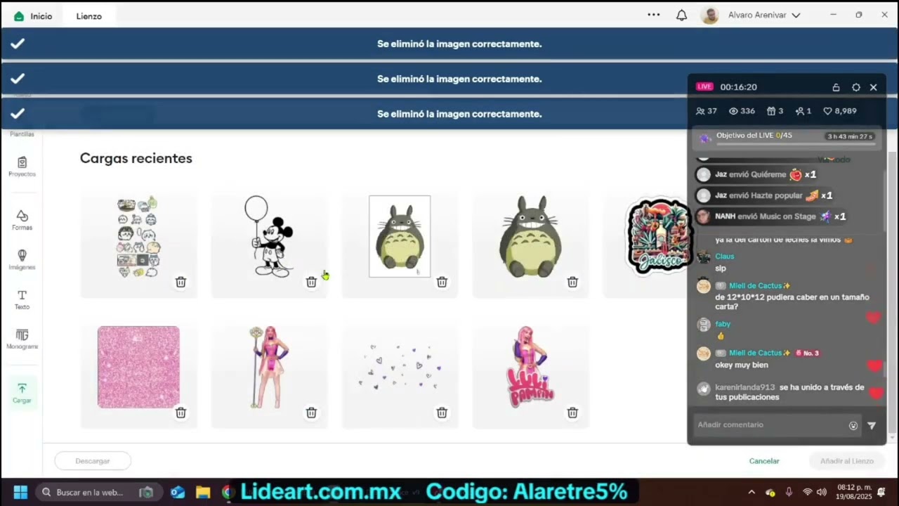
Task: Open Formas shapes panel
Action: tap(22, 221)
